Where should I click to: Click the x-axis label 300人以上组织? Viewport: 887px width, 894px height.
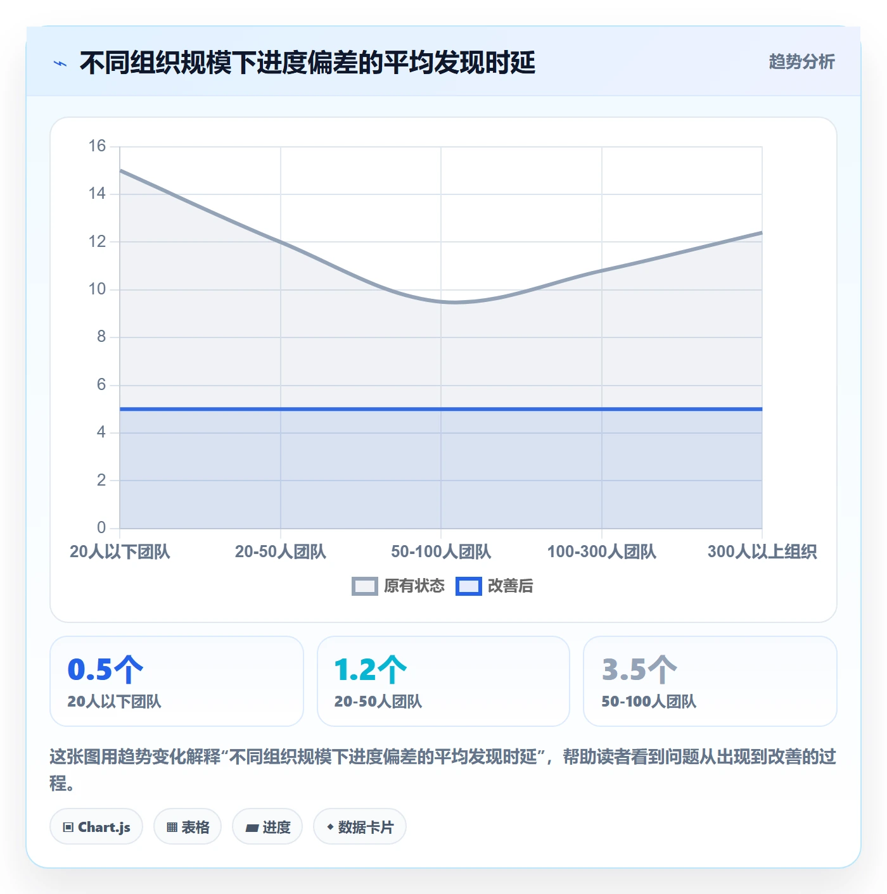(762, 551)
